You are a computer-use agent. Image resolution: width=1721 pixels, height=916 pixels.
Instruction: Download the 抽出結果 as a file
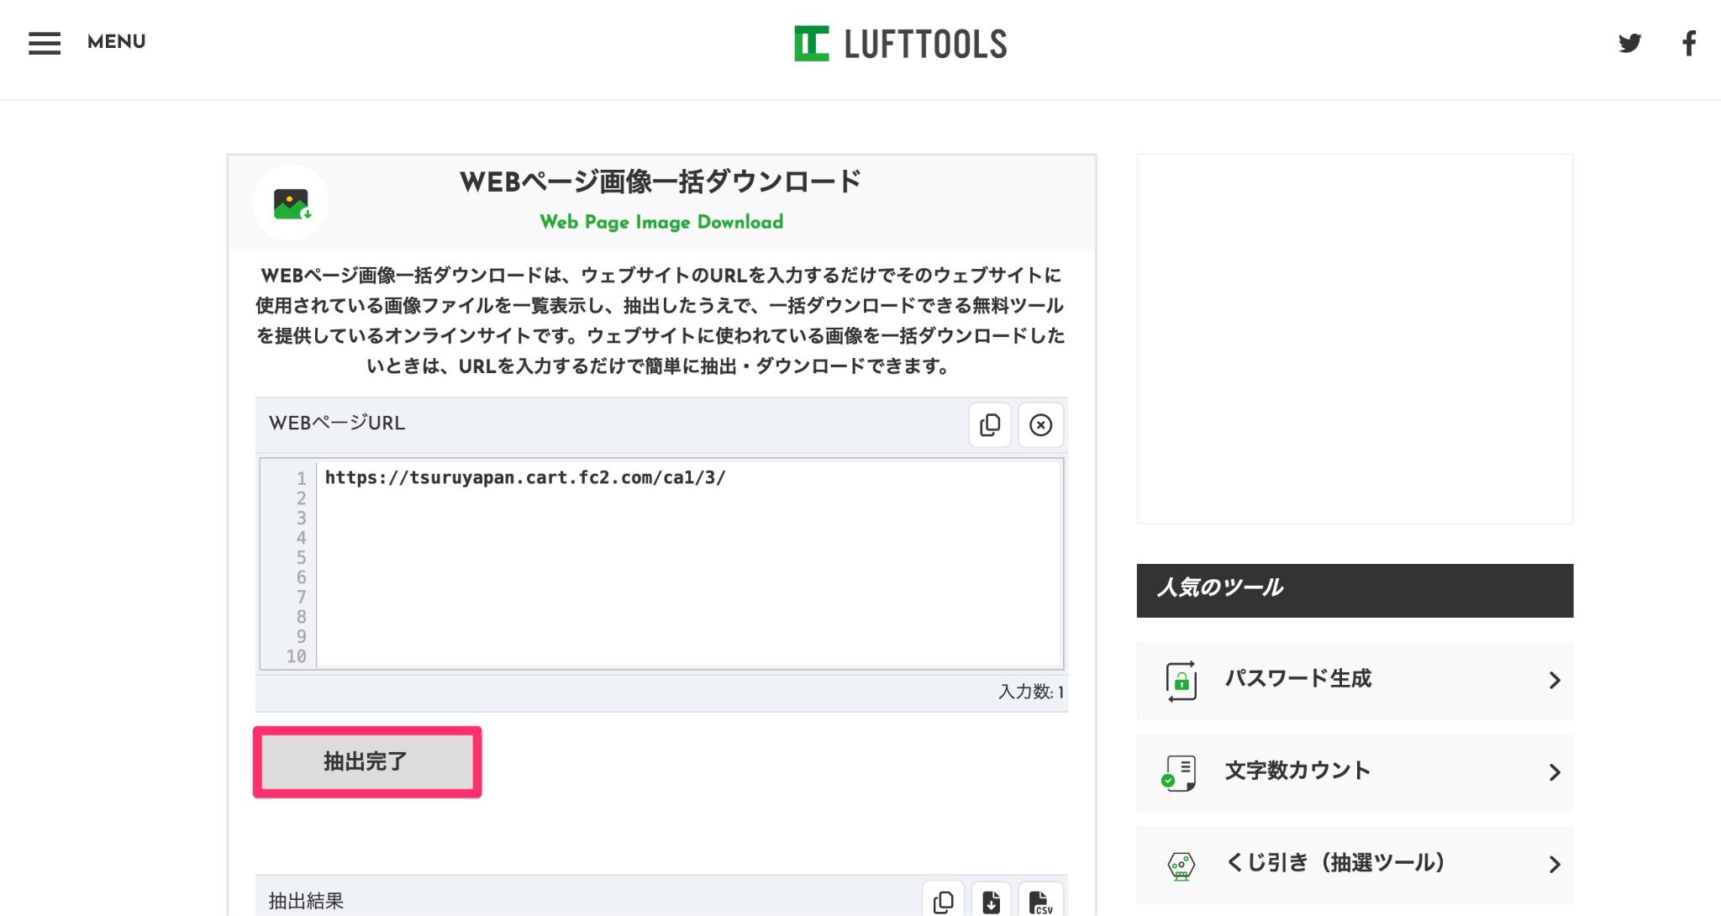coord(992,901)
